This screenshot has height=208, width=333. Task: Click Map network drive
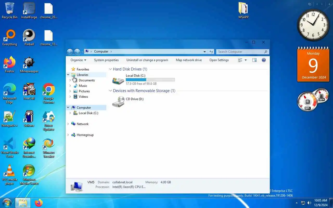pyautogui.click(x=189, y=60)
